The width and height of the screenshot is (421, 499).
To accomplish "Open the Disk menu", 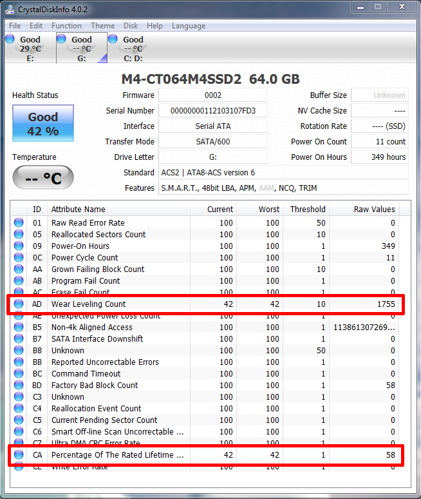I will click(x=131, y=26).
